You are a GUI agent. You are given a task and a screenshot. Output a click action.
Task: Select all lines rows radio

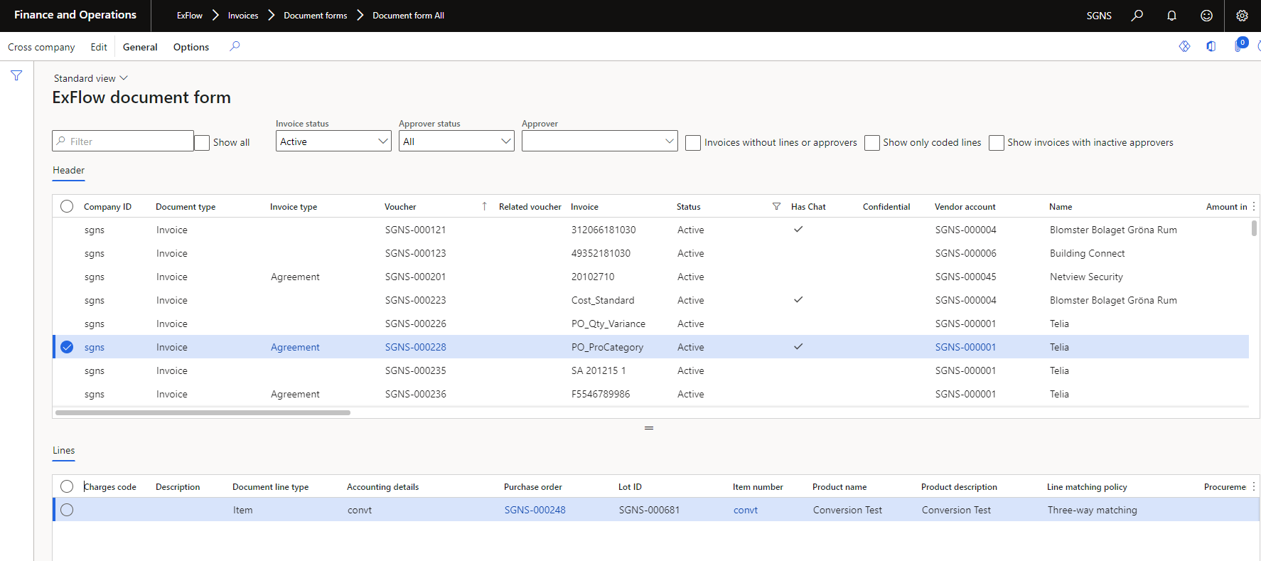[67, 486]
